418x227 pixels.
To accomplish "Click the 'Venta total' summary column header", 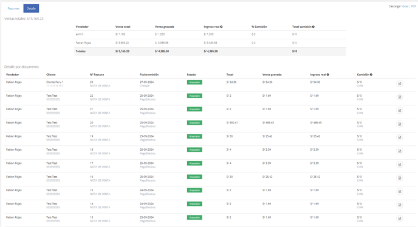I will coord(123,27).
